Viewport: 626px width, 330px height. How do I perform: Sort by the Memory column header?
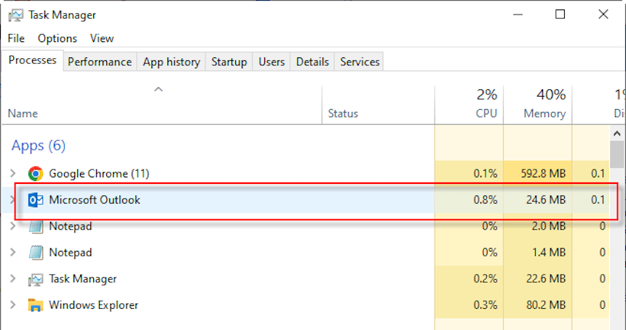click(x=538, y=105)
